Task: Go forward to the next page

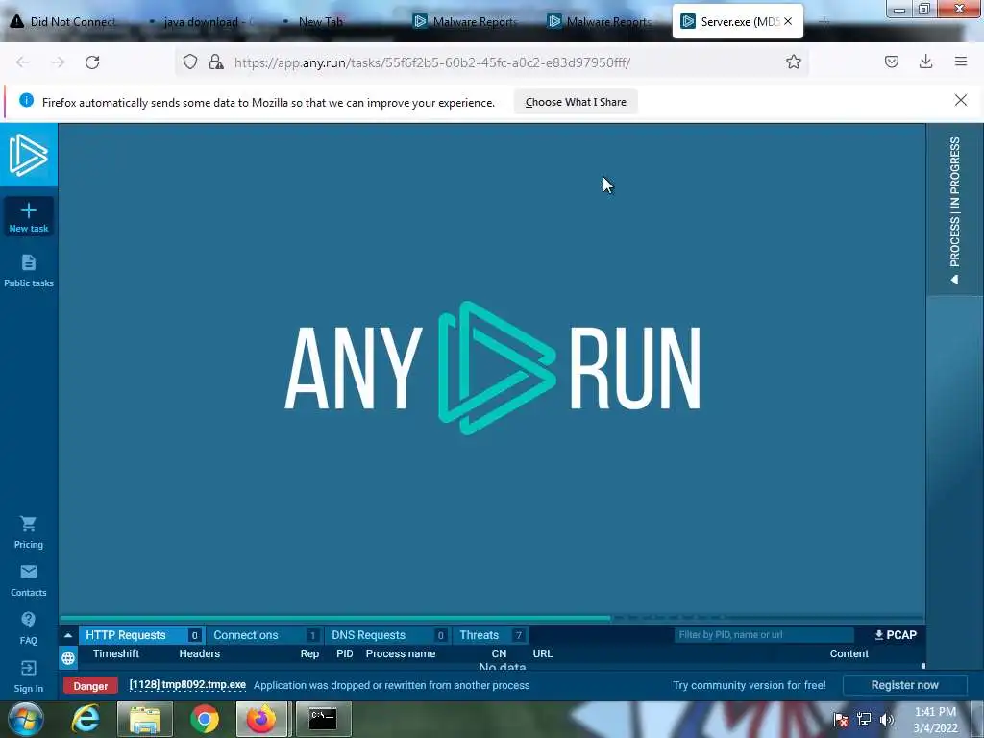Action: pyautogui.click(x=58, y=61)
